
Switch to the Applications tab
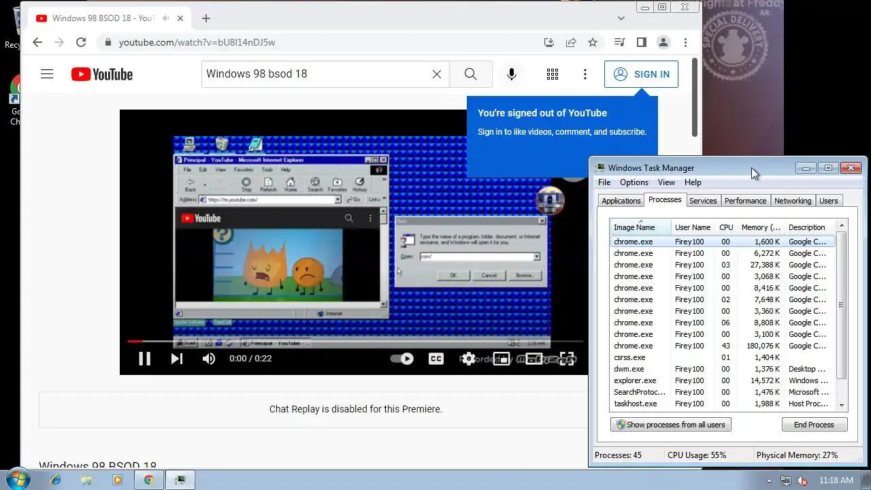point(621,201)
